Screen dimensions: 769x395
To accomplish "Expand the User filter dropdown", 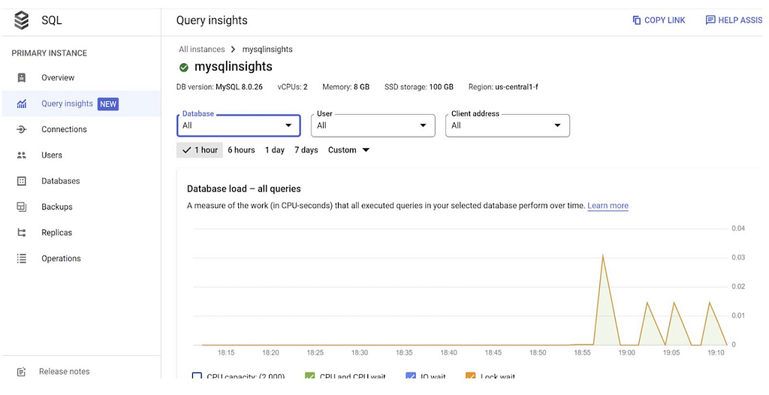I will [372, 125].
